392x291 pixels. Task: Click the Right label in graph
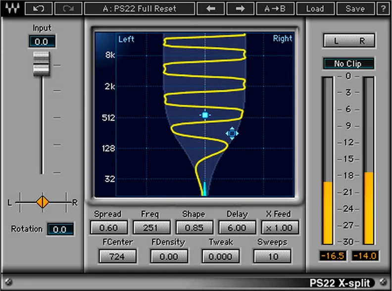[283, 39]
